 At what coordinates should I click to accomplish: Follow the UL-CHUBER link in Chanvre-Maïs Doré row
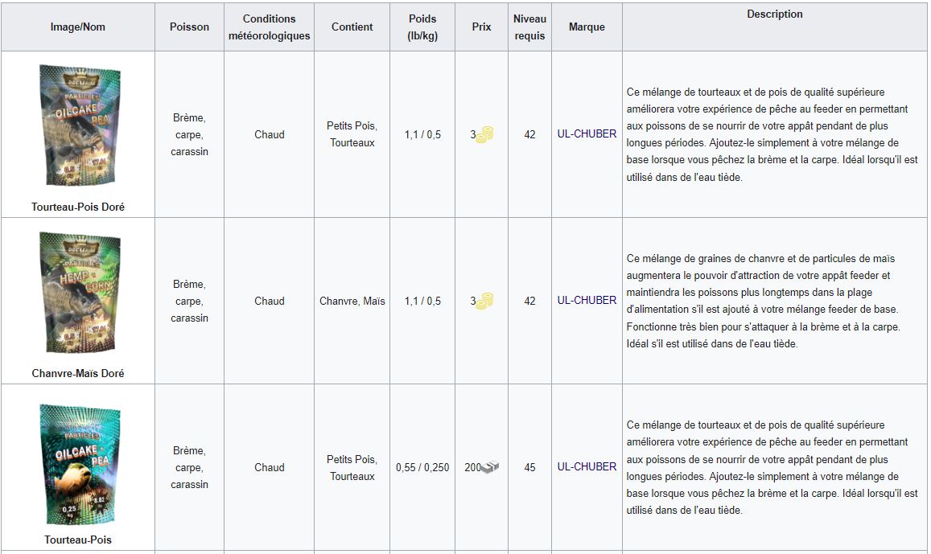(587, 300)
